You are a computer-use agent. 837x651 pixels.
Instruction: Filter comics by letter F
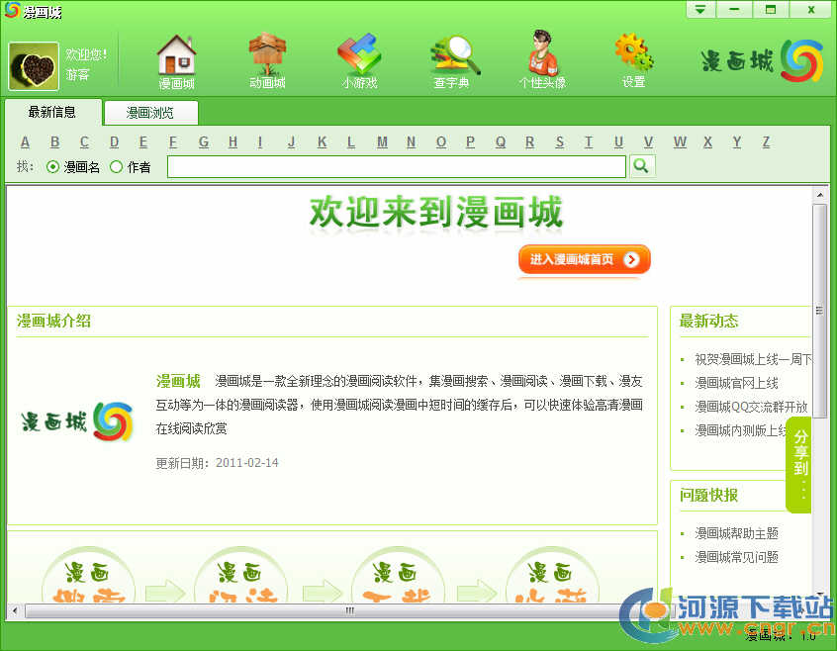(x=173, y=141)
